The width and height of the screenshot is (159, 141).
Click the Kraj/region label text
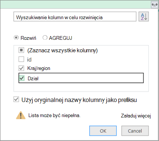[x=39, y=68]
